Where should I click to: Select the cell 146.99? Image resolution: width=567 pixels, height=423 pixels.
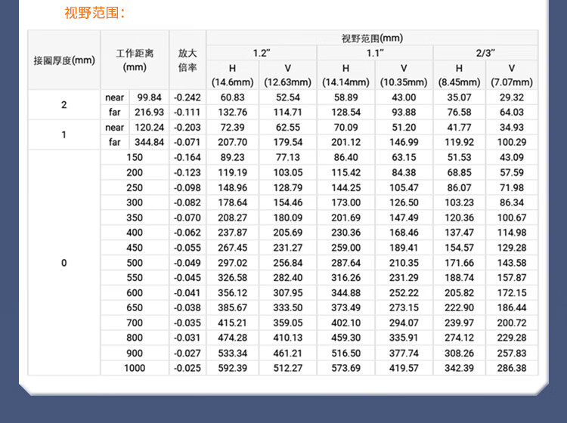[x=404, y=142]
